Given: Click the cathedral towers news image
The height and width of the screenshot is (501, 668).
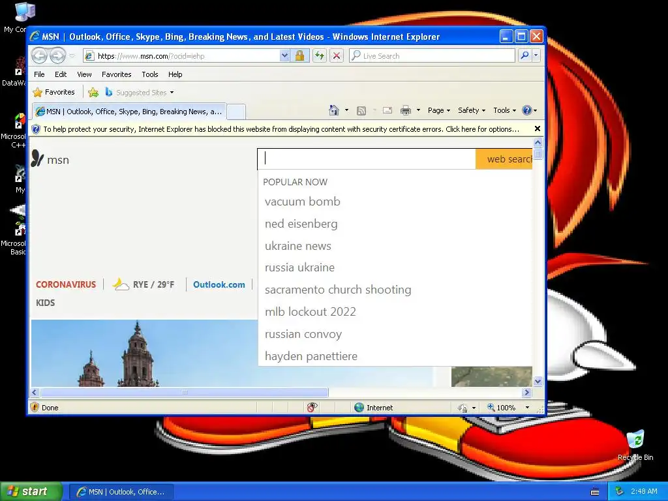Looking at the screenshot, I should (x=145, y=353).
